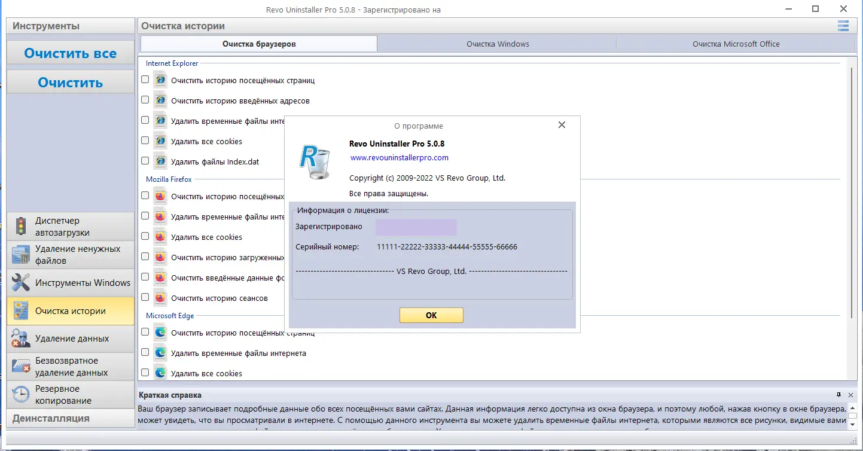Open 'Резервное копирование' from the sidebar

pos(71,394)
